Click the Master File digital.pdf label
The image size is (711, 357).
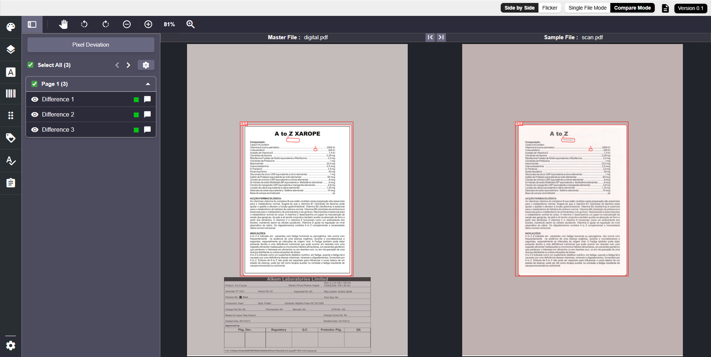(298, 37)
